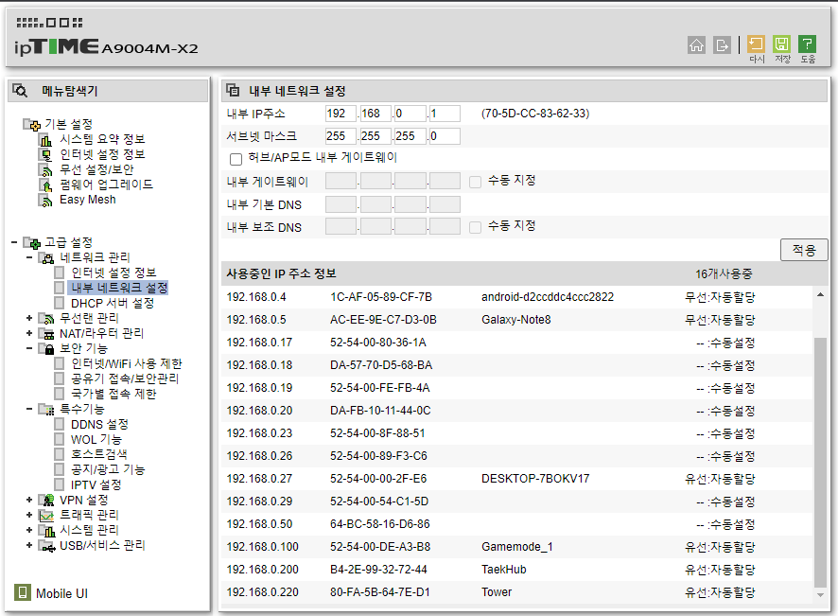Collapse the 고급 설정 tree node

14,243
